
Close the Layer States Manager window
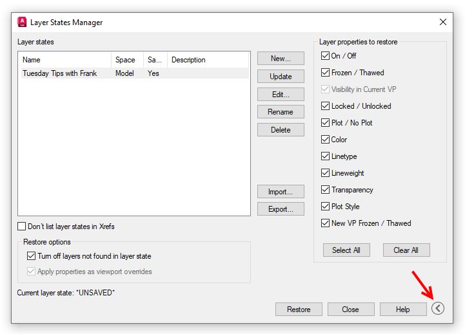click(443, 22)
